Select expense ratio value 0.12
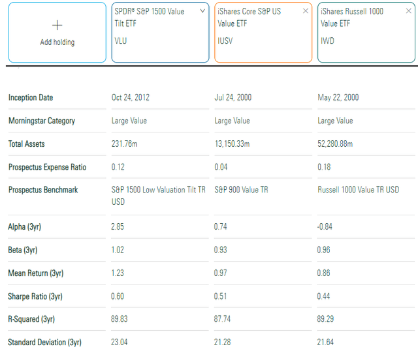Viewport: 418px width, 353px height. pos(118,167)
